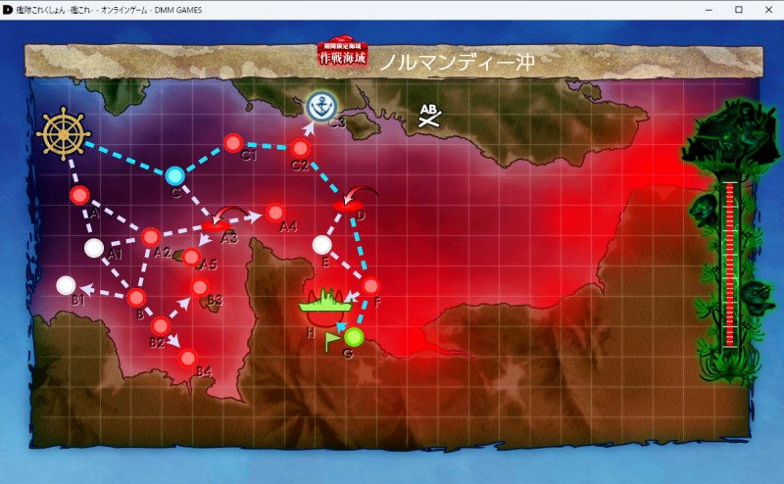Select the blue node C
Viewport: 784px width, 484px height.
tap(174, 176)
